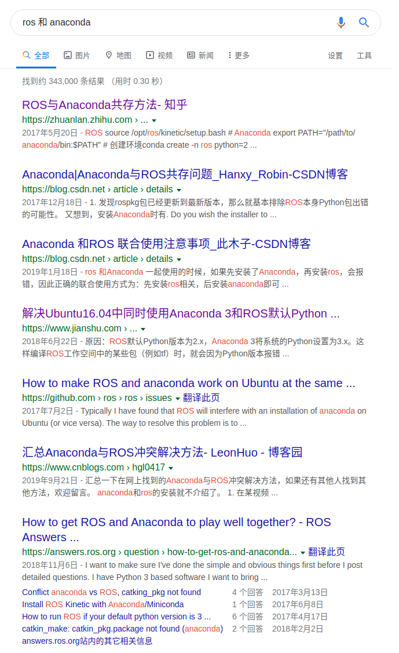This screenshot has width=399, height=653.
Task: Select the 全部 results tab
Action: (36, 56)
